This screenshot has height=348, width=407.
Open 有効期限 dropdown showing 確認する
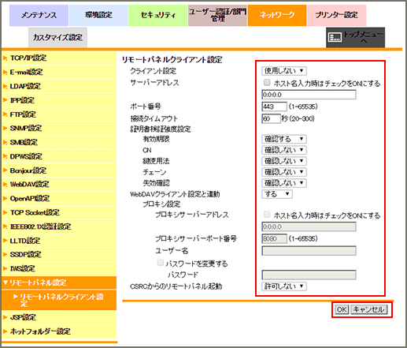[284, 139]
